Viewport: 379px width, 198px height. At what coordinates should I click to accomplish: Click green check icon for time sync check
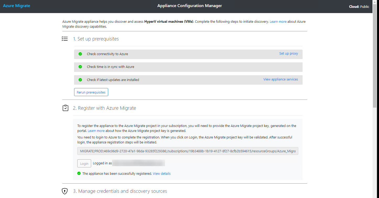80,67
